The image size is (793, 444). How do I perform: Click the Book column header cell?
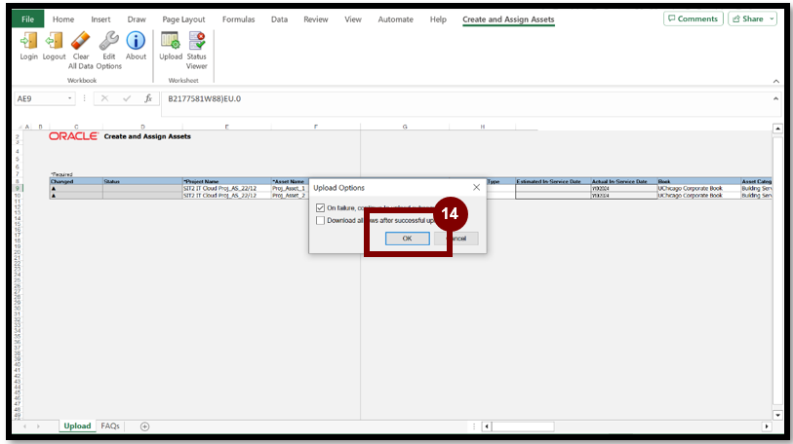(x=699, y=181)
